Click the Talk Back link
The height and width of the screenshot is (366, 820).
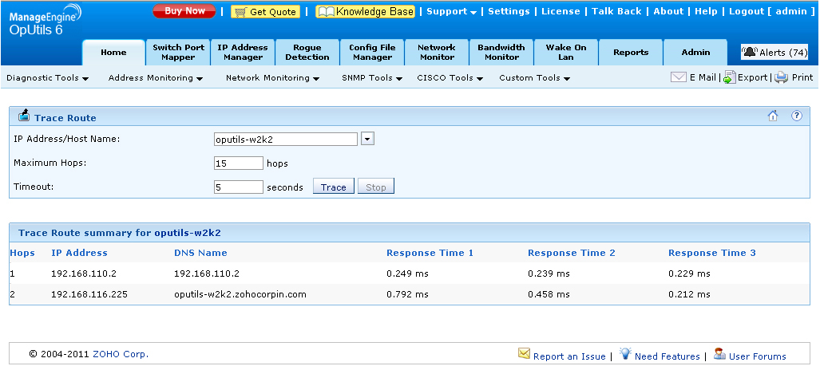point(616,11)
